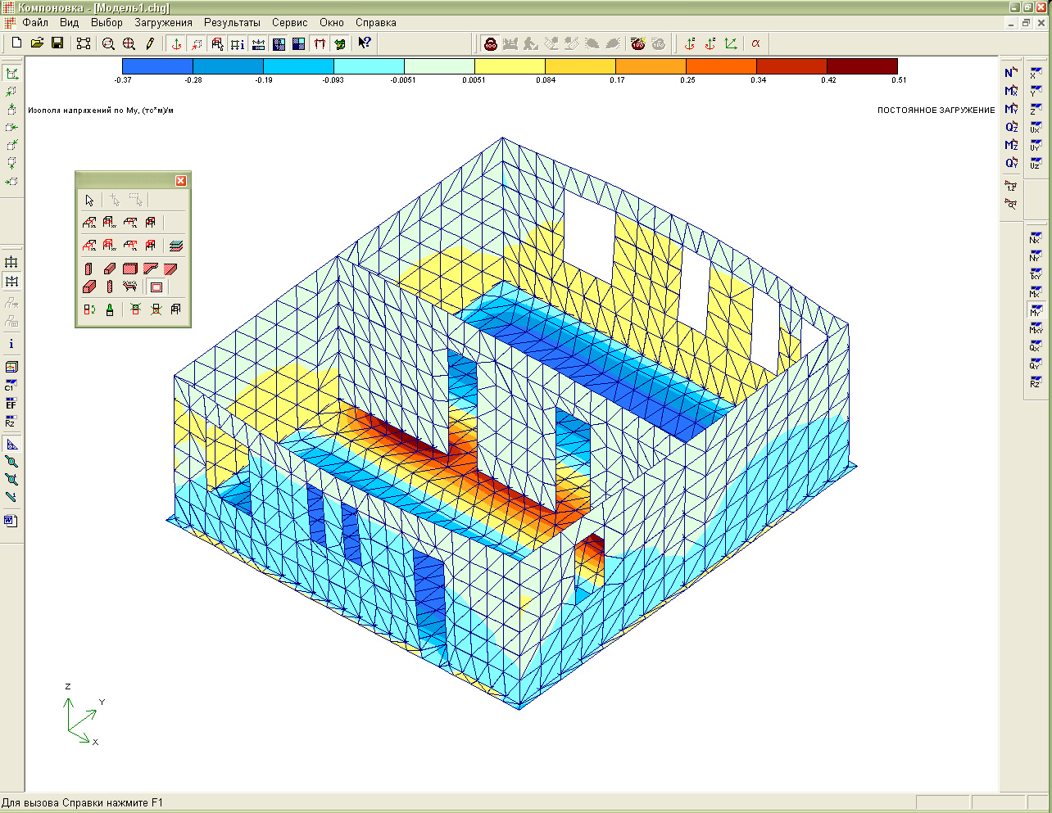Open the Файл menu
The width and height of the screenshot is (1052, 813).
click(x=35, y=23)
